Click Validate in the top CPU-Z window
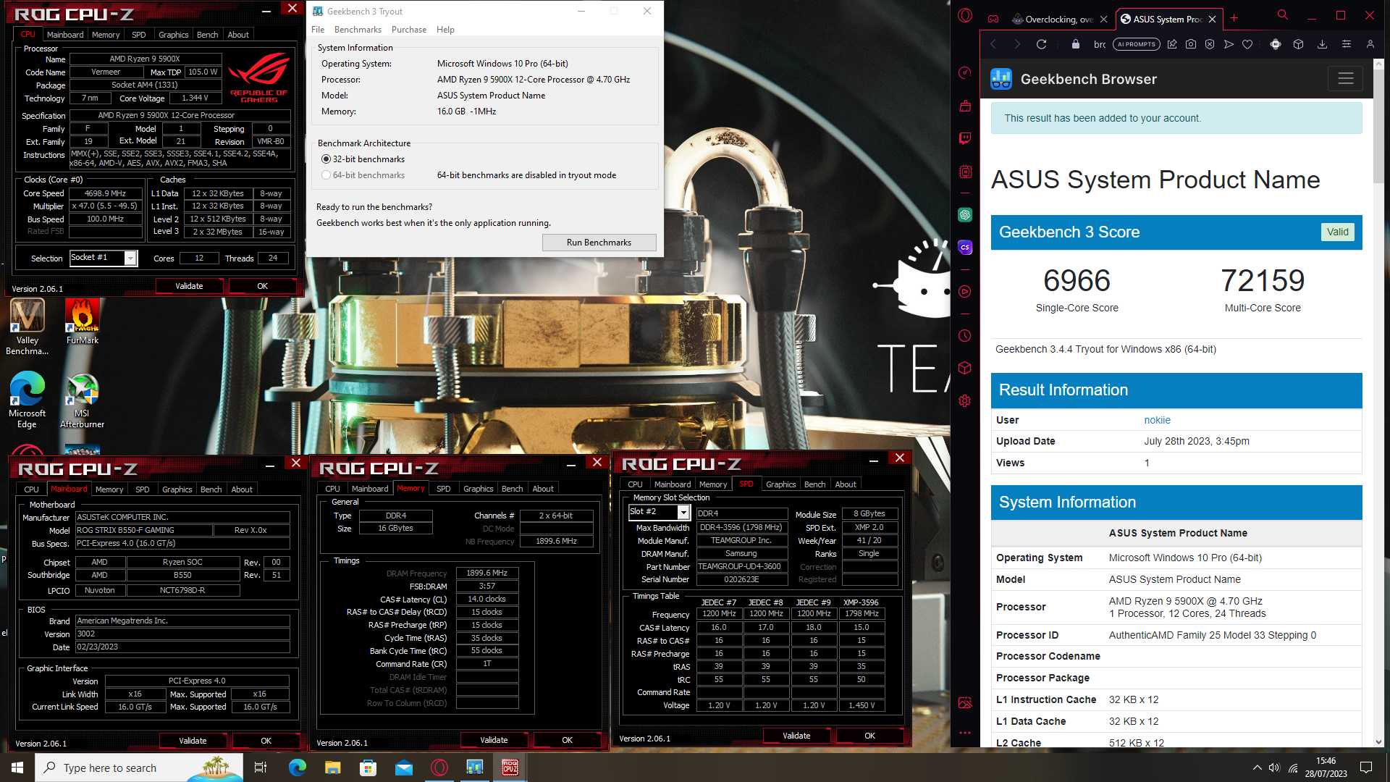 [x=189, y=286]
